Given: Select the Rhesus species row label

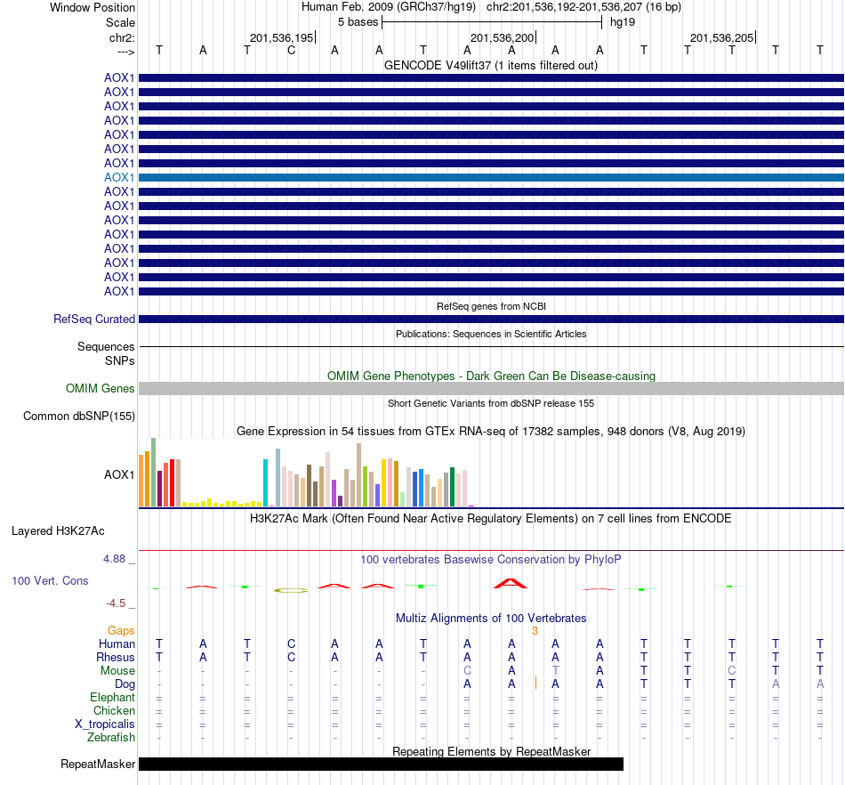Looking at the screenshot, I should 116,657.
